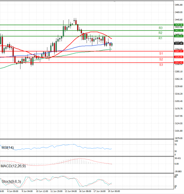Click the 19 Jun 00:00 time label
The width and height of the screenshot is (184, 194).
113,191
